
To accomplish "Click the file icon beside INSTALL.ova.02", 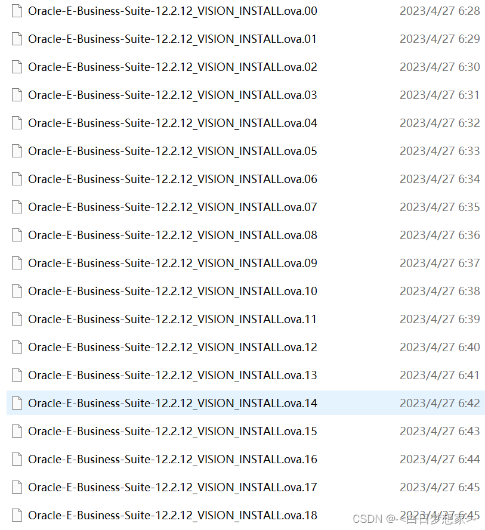I will click(16, 67).
